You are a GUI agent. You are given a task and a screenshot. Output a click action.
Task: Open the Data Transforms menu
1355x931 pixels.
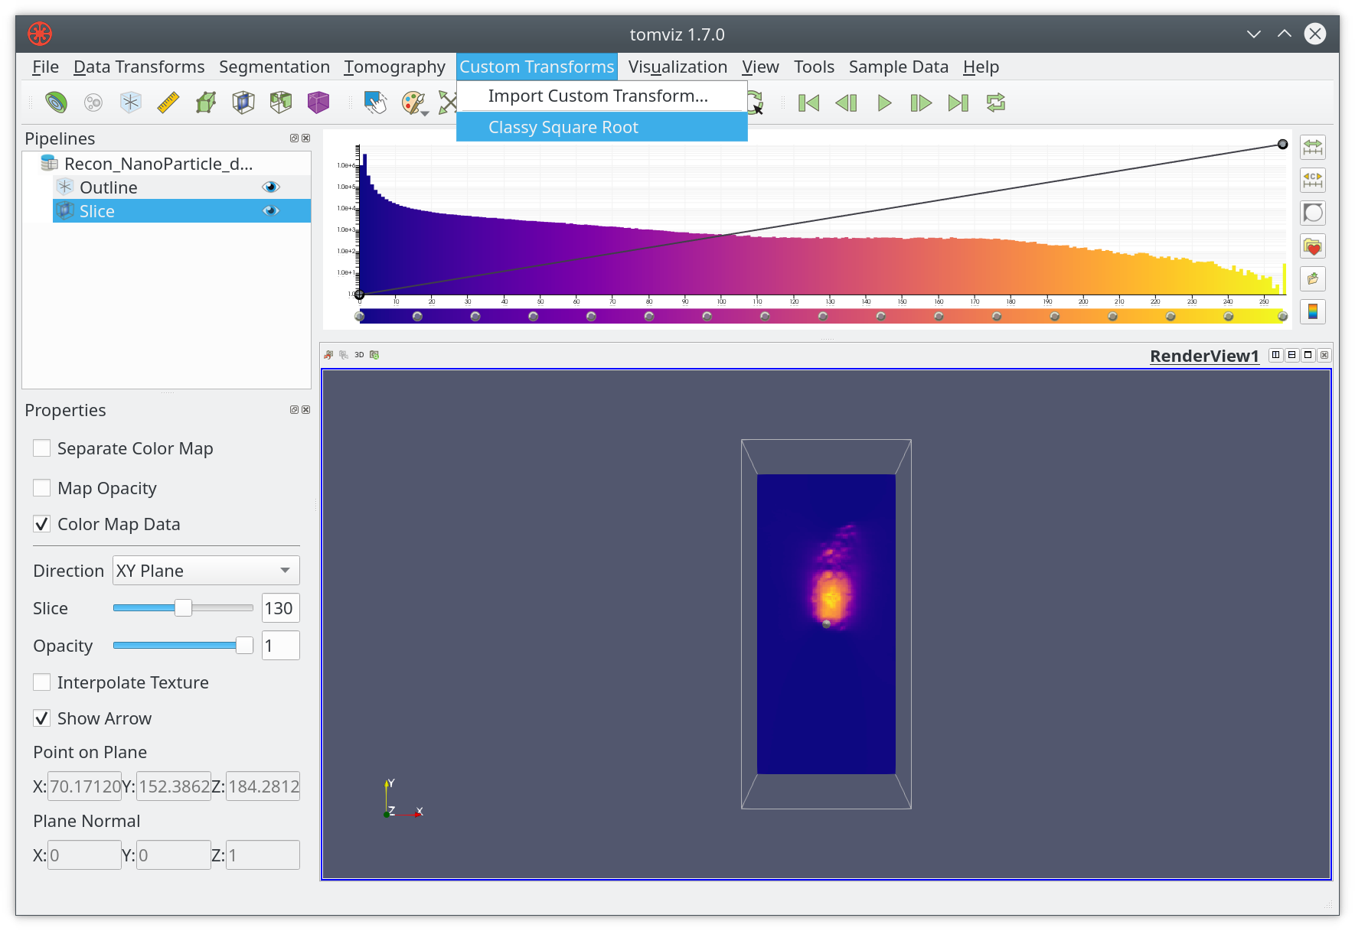point(139,67)
